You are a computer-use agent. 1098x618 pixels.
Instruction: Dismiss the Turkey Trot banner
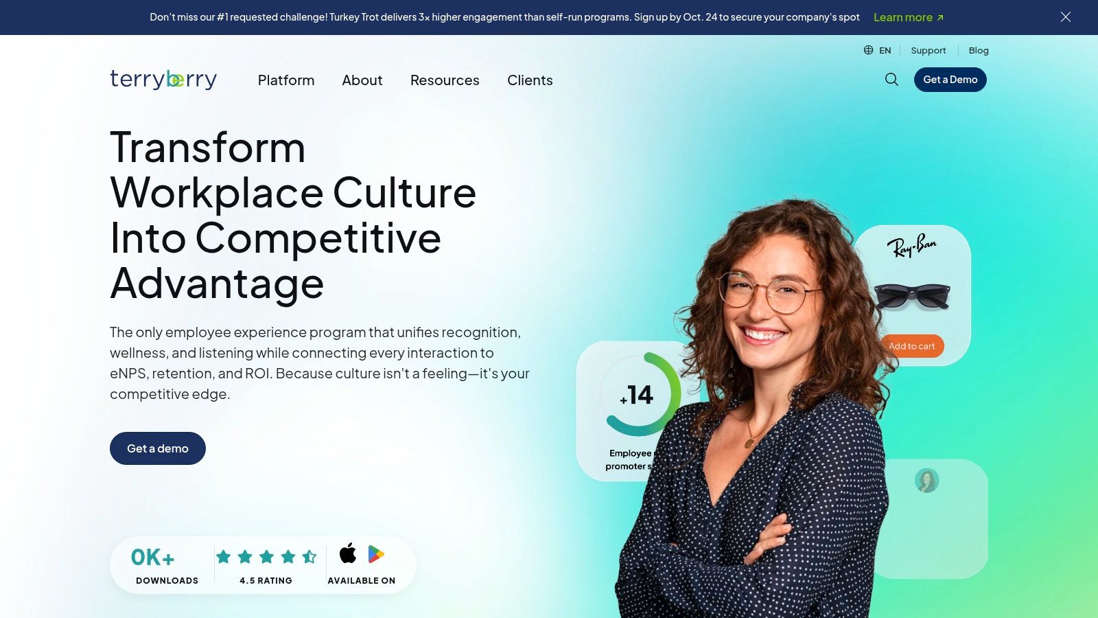1065,17
